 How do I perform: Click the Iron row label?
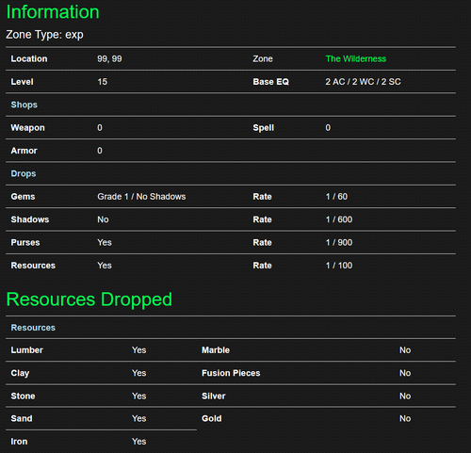(x=19, y=442)
